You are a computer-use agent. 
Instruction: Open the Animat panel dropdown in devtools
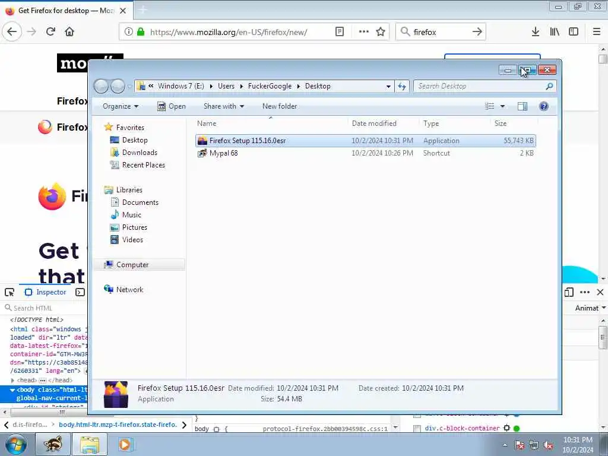point(603,308)
